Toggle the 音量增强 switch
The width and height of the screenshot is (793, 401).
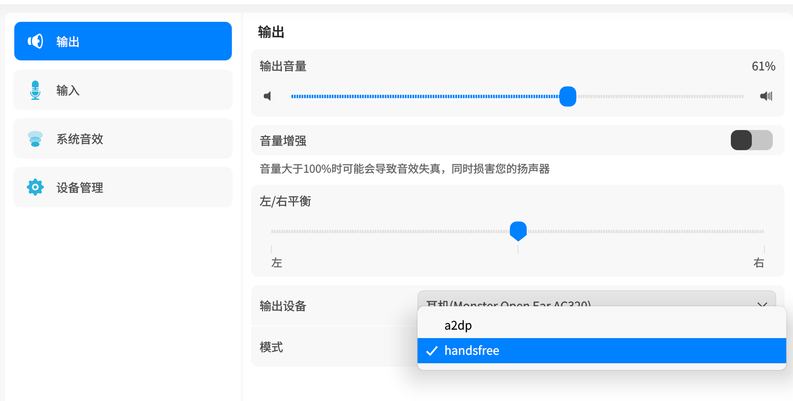tap(752, 140)
